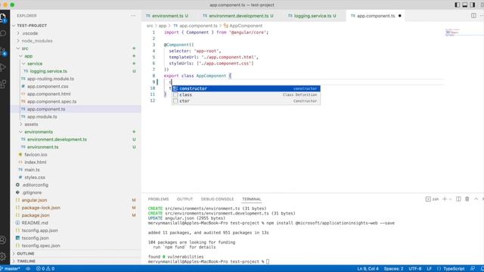Open angular.json file
The image size is (484, 272).
pos(76,200)
